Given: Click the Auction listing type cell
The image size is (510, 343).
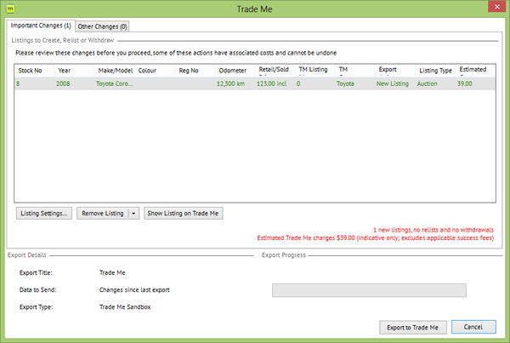Looking at the screenshot, I should (x=427, y=83).
